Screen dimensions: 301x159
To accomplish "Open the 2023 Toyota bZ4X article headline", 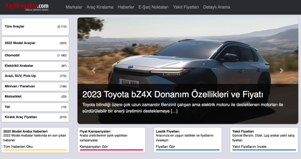I will point(172,94).
